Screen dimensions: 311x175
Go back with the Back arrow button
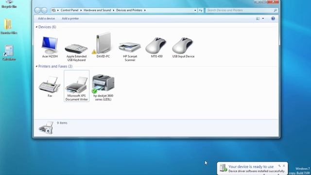(x=37, y=10)
